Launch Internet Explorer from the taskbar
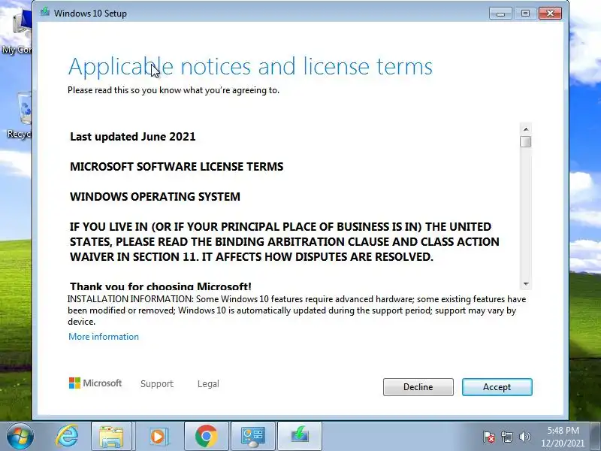601x451 pixels. pos(67,436)
